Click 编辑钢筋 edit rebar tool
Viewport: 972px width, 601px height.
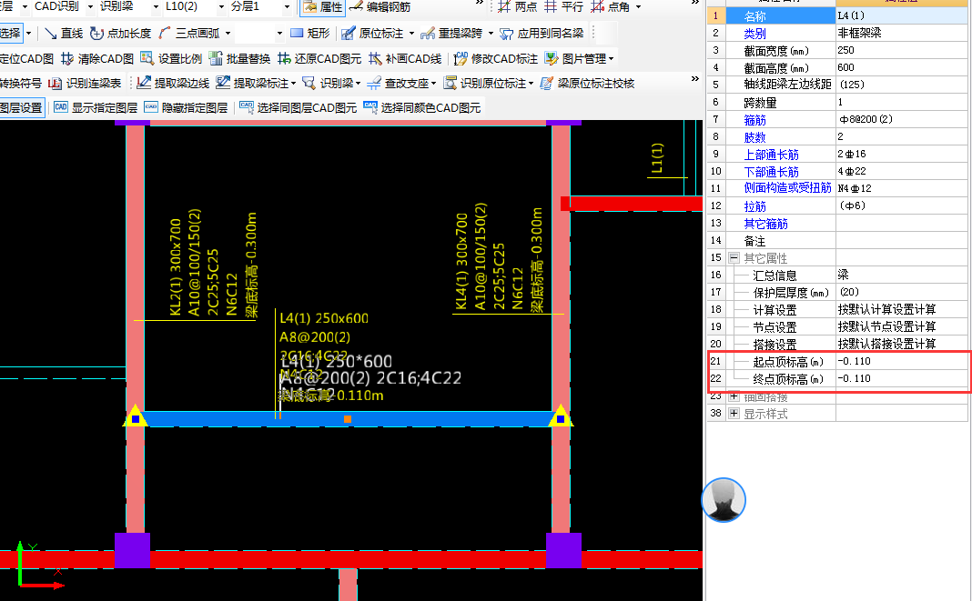pyautogui.click(x=380, y=7)
